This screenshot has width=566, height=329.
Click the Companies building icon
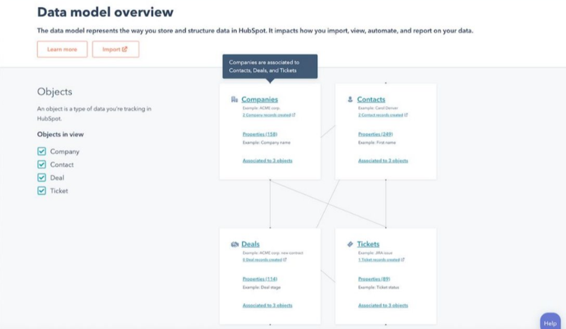pos(235,99)
